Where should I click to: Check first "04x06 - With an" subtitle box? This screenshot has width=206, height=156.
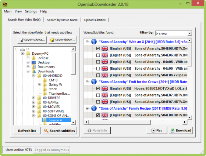click(98, 62)
